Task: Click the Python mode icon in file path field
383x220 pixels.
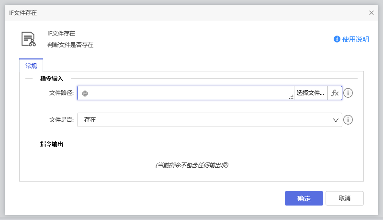Action: 85,93
